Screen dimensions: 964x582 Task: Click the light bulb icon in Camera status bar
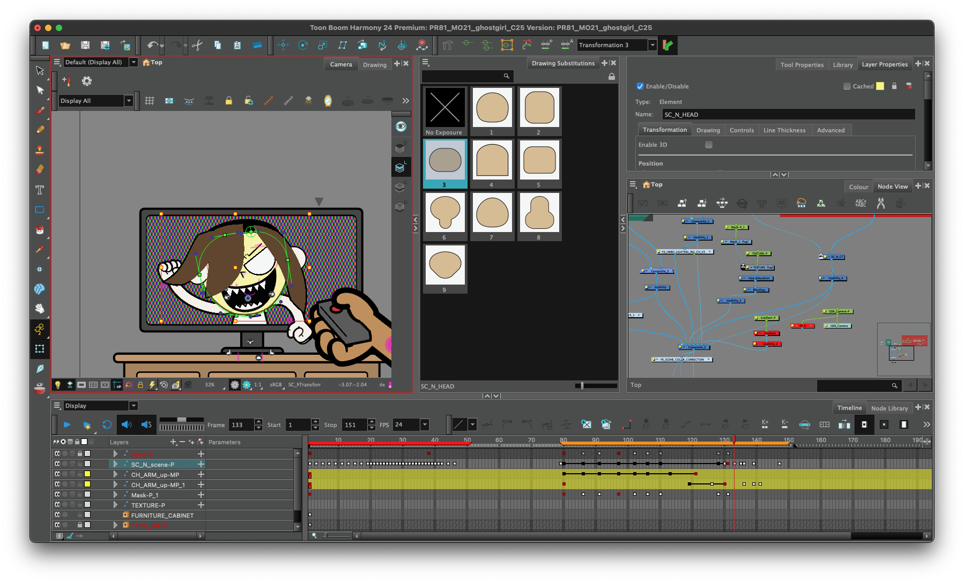58,385
